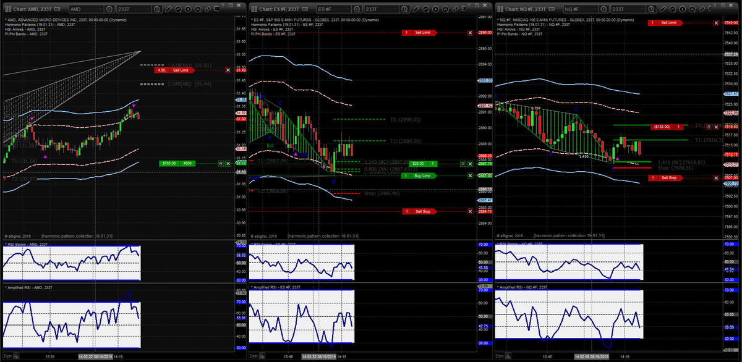Click the pencil drawing tool in ES chart
The image size is (742, 362).
[416, 9]
